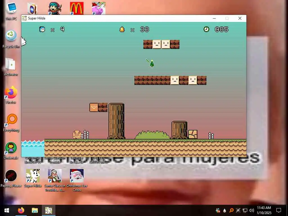Open the Windows Start button
The width and height of the screenshot is (288, 216).
(x=7, y=210)
